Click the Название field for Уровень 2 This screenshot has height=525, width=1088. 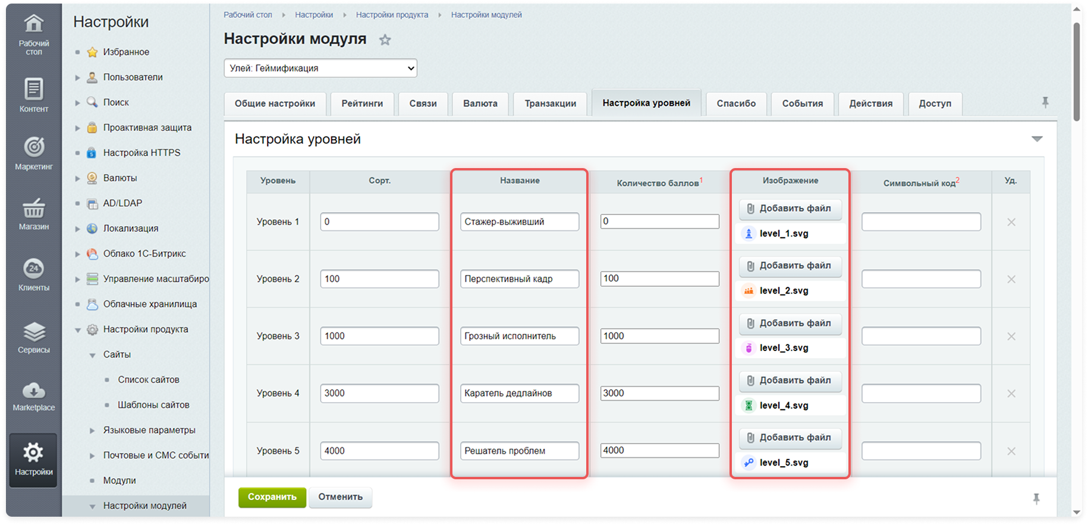pyautogui.click(x=519, y=279)
